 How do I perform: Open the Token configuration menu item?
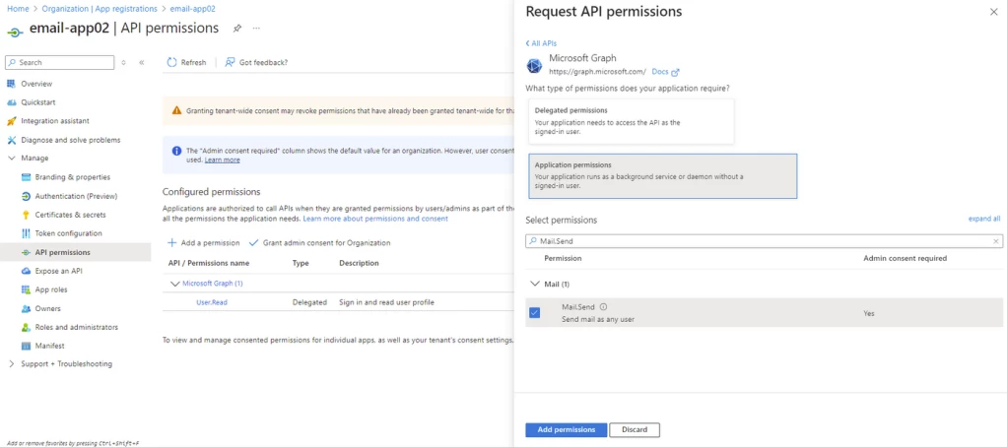[68, 233]
